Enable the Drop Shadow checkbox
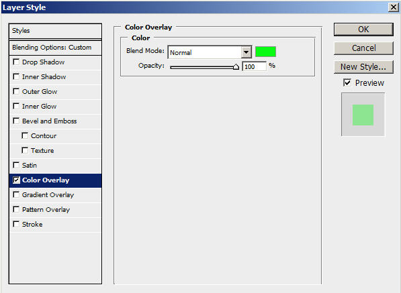The image size is (401, 293). pyautogui.click(x=16, y=62)
